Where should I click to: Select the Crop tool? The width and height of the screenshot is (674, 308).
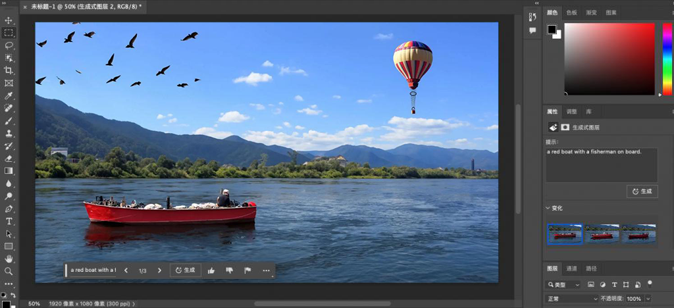(9, 70)
